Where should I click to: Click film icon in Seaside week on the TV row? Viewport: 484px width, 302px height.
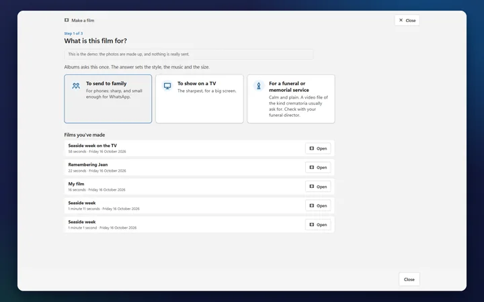tap(312, 148)
